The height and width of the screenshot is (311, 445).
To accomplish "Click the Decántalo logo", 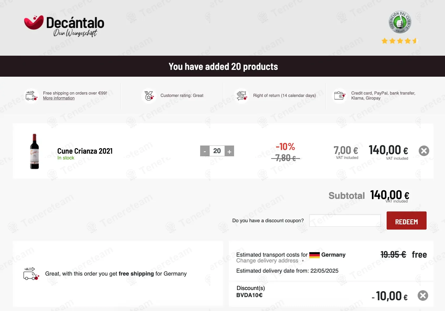I will (x=64, y=26).
